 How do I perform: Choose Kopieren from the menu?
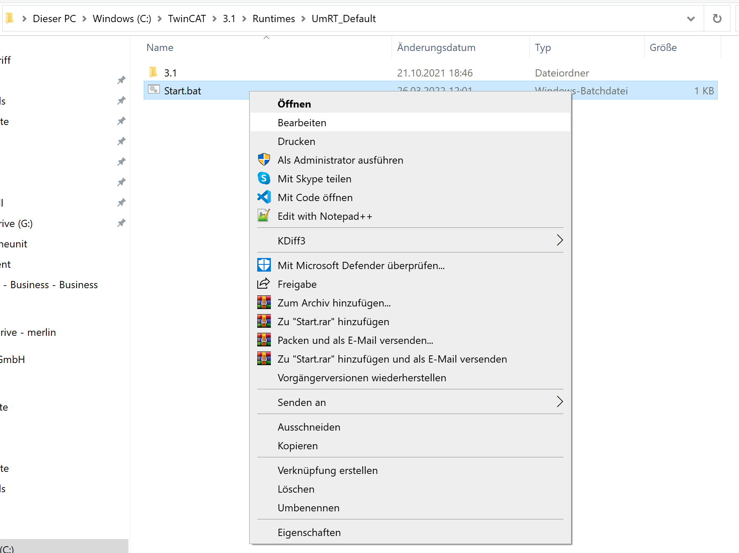pos(410,445)
